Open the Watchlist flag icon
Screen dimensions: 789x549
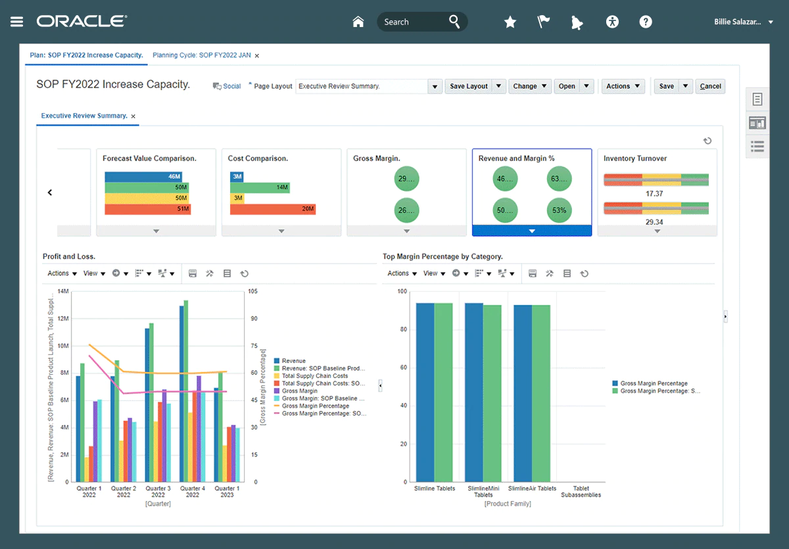(544, 22)
